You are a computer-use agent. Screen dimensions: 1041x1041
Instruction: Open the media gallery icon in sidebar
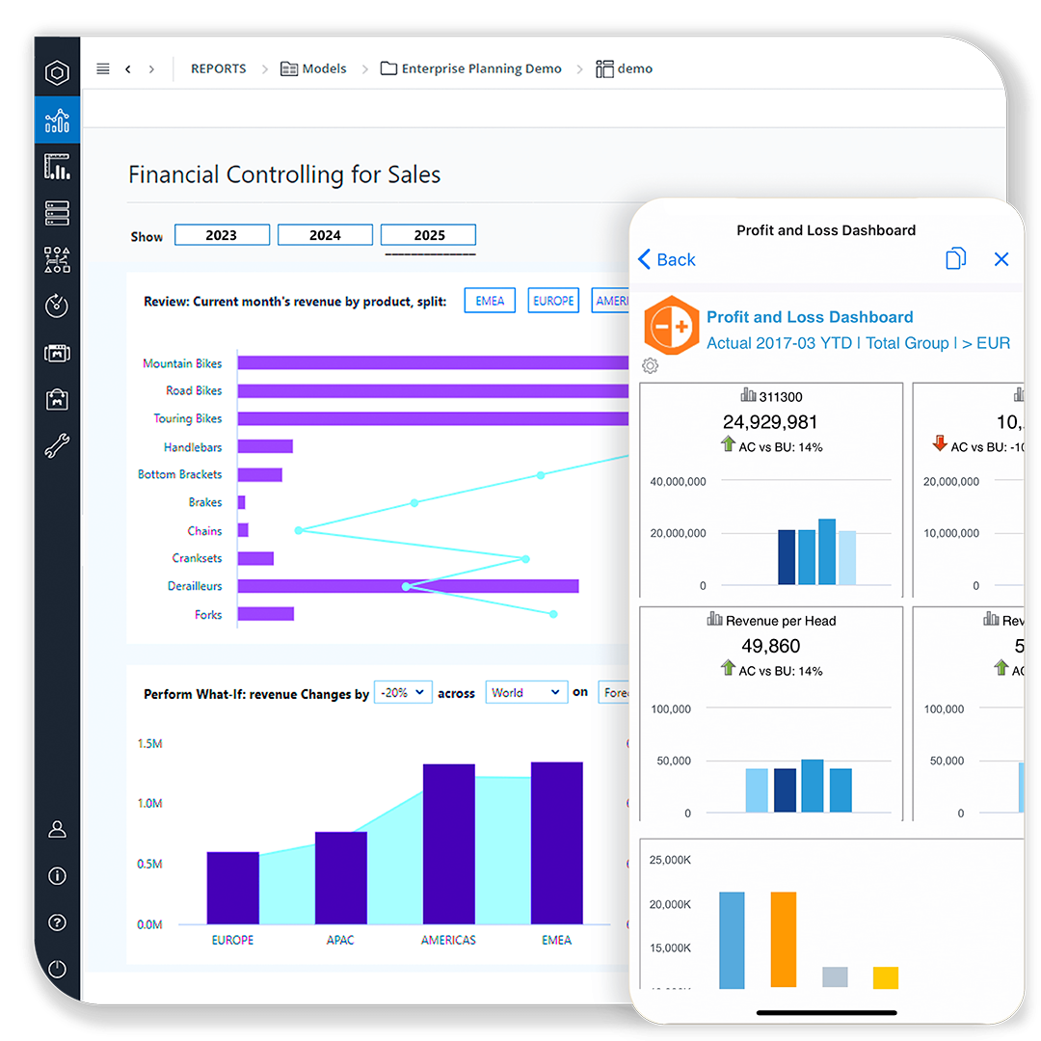[57, 353]
